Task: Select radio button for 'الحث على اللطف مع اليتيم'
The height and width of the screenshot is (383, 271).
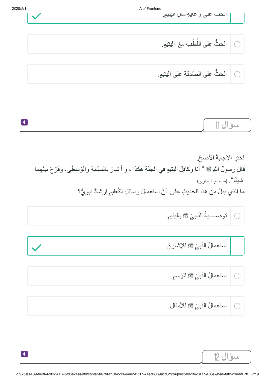Action: [237, 44]
